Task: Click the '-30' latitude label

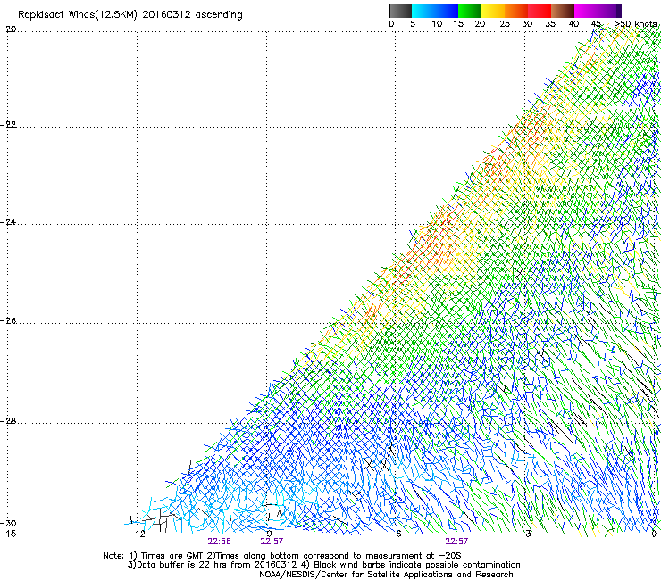Action: coord(8,524)
